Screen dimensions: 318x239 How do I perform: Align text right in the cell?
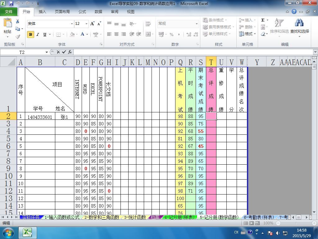click(x=124, y=34)
